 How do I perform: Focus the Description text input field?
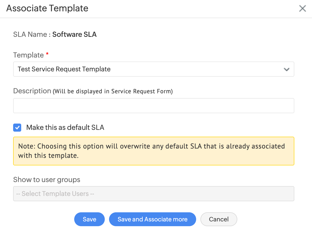click(153, 106)
